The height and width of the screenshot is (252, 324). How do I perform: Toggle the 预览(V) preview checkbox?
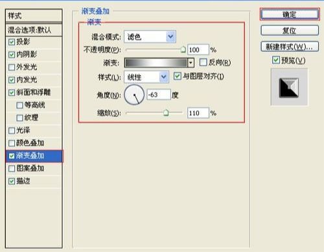[x=276, y=60]
